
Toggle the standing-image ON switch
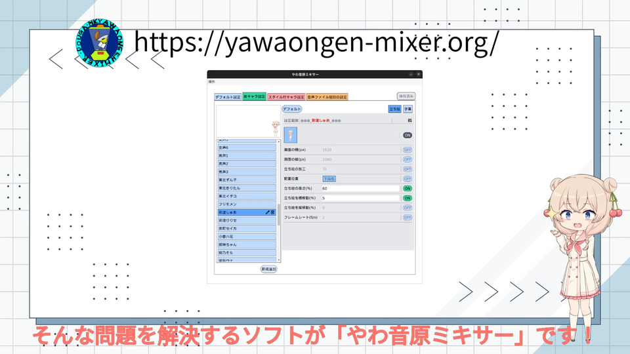[408, 135]
